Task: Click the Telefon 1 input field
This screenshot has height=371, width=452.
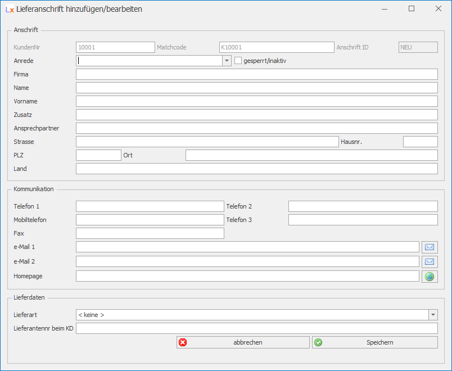Action: click(150, 206)
